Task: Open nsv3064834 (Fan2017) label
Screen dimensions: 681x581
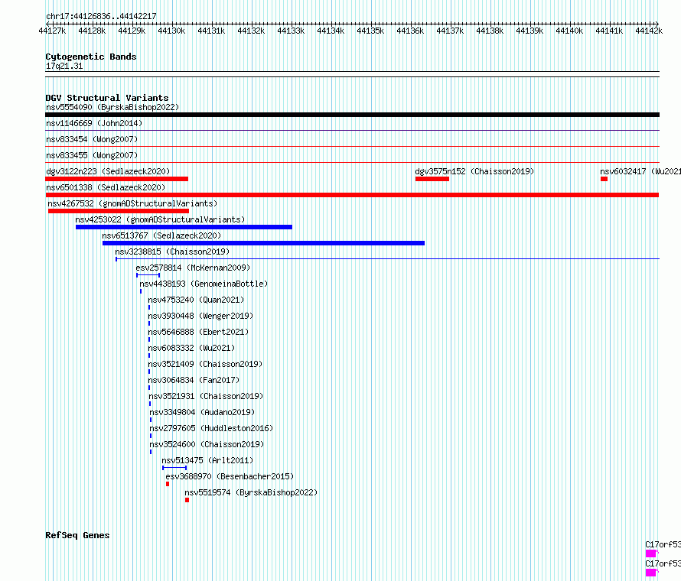Action: click(x=194, y=380)
